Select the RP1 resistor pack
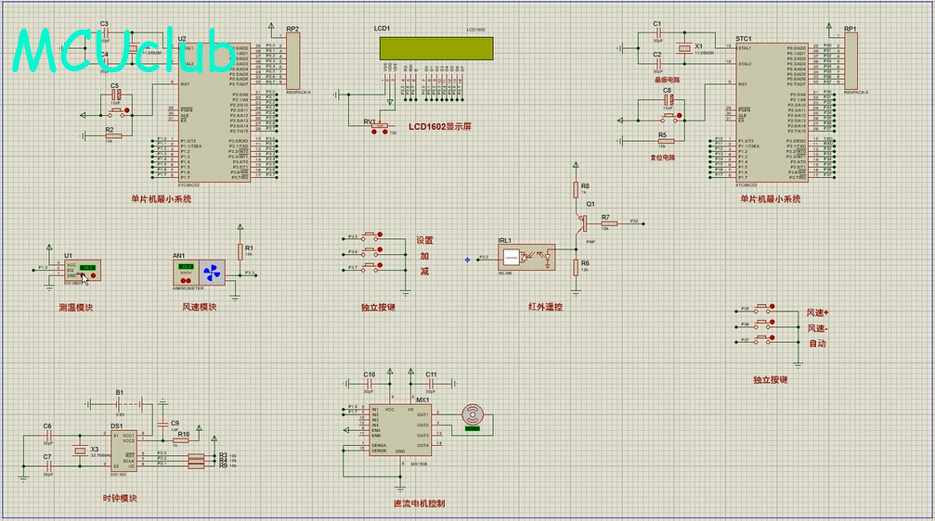Viewport: 935px width, 521px height. [x=851, y=61]
